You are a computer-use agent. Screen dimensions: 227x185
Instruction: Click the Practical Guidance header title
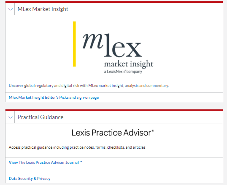(41, 117)
